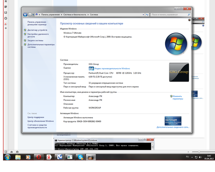Launch Yandex from the taskbar
The height and width of the screenshot is (172, 215).
[x=49, y=157]
